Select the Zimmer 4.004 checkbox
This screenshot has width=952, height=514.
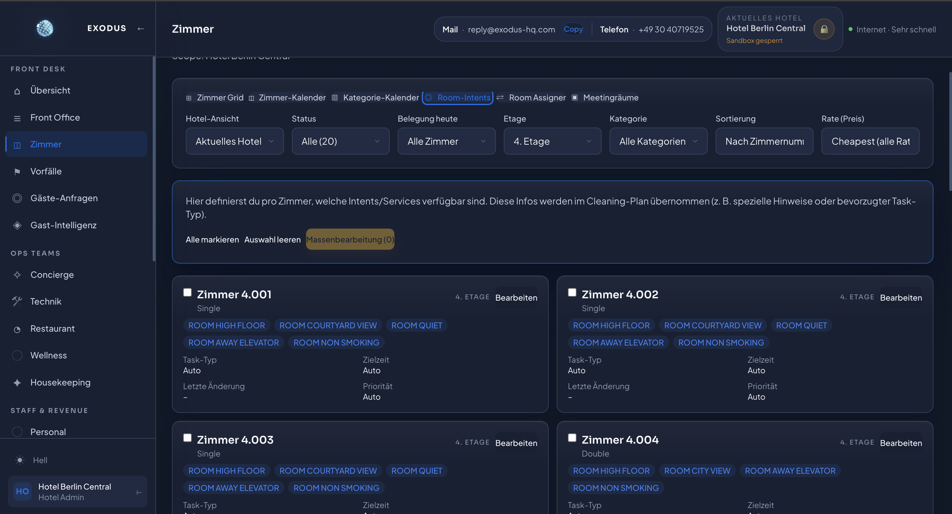(572, 438)
